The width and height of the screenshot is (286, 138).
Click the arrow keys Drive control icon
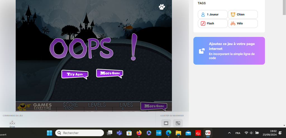pyautogui.click(x=12, y=123)
